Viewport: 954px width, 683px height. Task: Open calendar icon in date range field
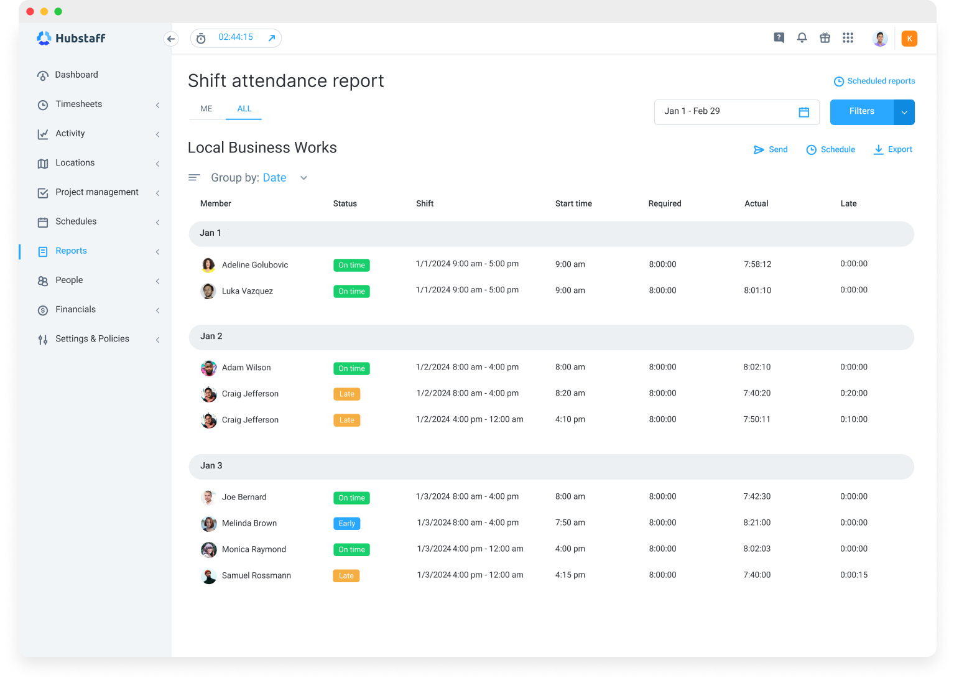click(x=803, y=112)
